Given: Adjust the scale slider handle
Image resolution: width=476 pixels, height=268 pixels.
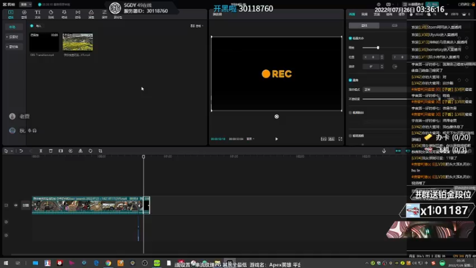Looking at the screenshot, I should (378, 48).
